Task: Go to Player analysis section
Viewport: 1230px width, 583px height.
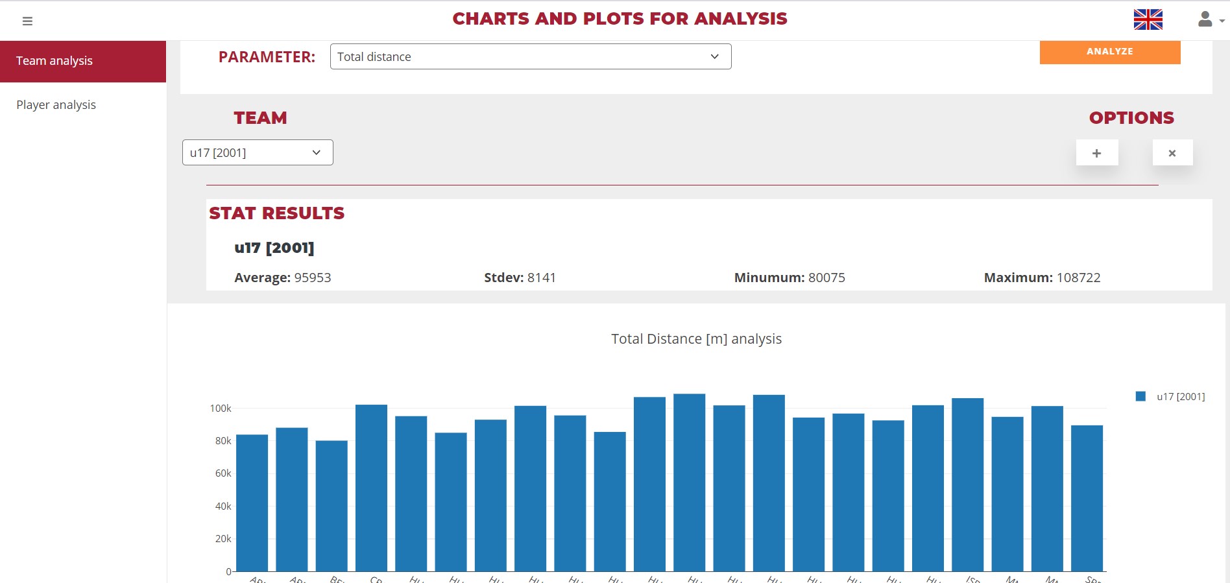Action: tap(56, 105)
